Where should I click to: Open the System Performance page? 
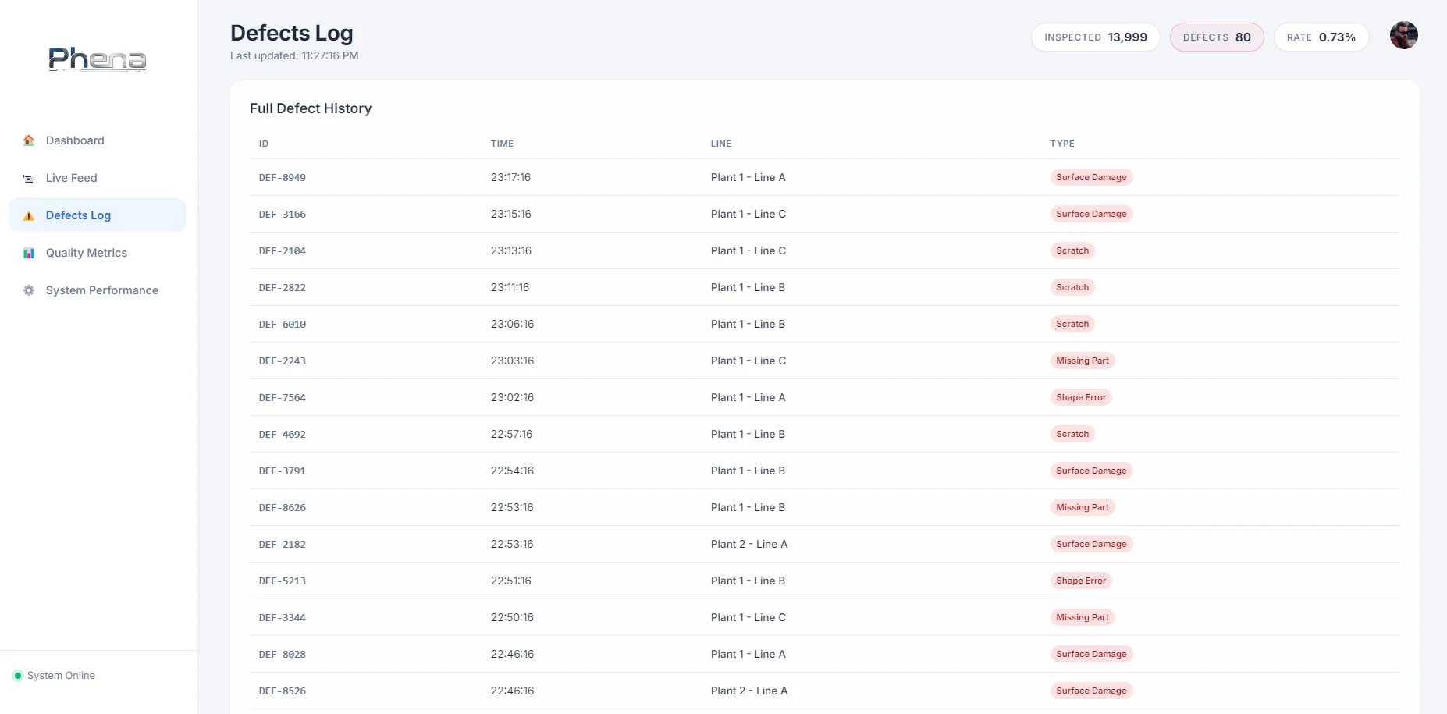[x=102, y=290]
